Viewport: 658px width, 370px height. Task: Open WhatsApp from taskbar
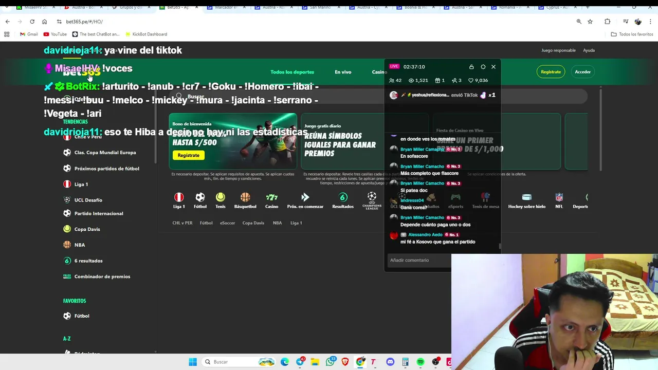coord(331,362)
